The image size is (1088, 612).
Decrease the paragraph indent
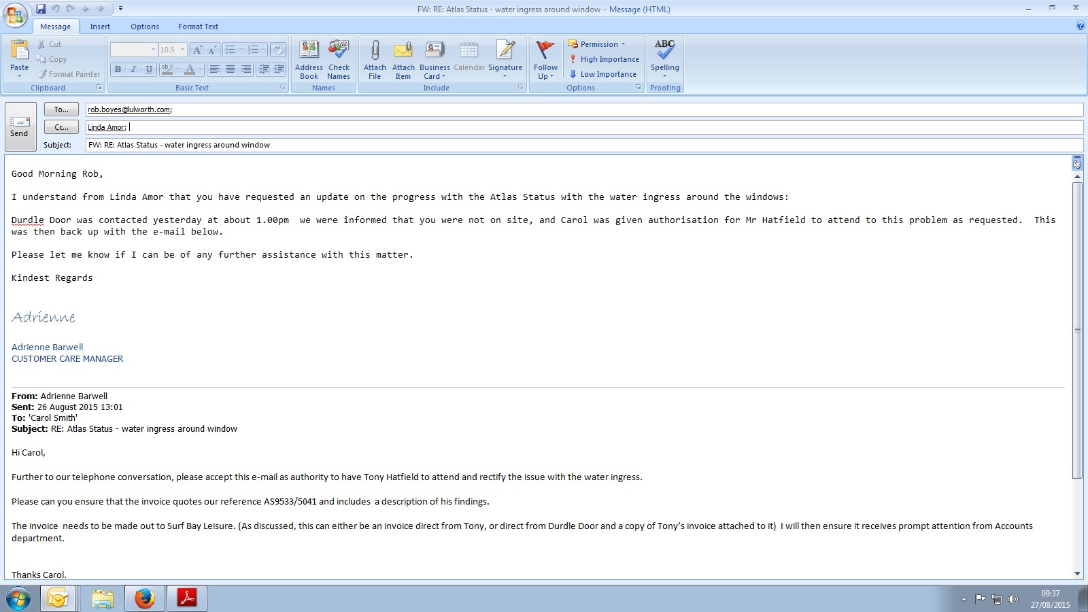coord(264,69)
